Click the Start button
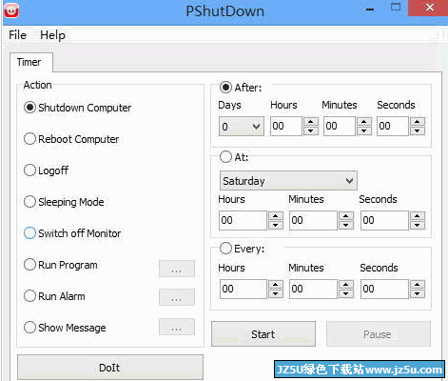Image resolution: width=448 pixels, height=381 pixels. click(263, 334)
